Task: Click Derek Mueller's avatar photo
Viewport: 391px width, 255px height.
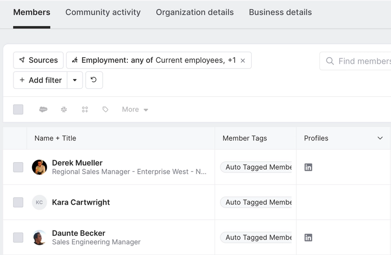Action: point(40,167)
